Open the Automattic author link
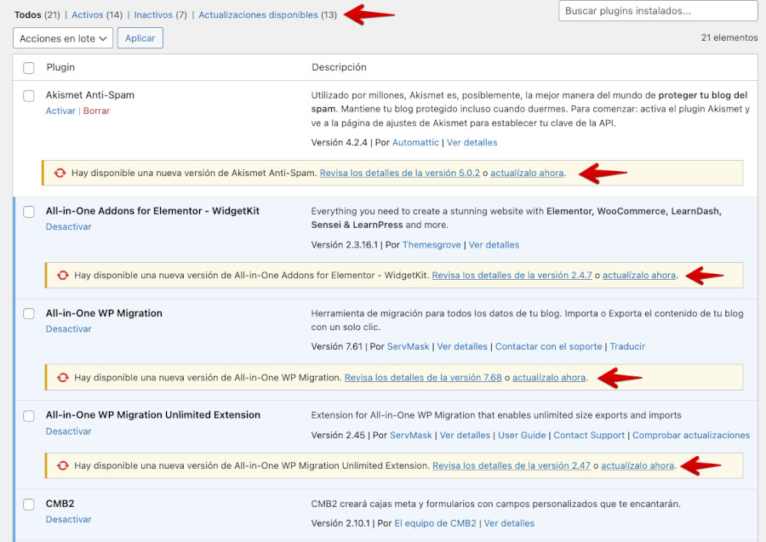766x542 pixels. click(x=415, y=143)
